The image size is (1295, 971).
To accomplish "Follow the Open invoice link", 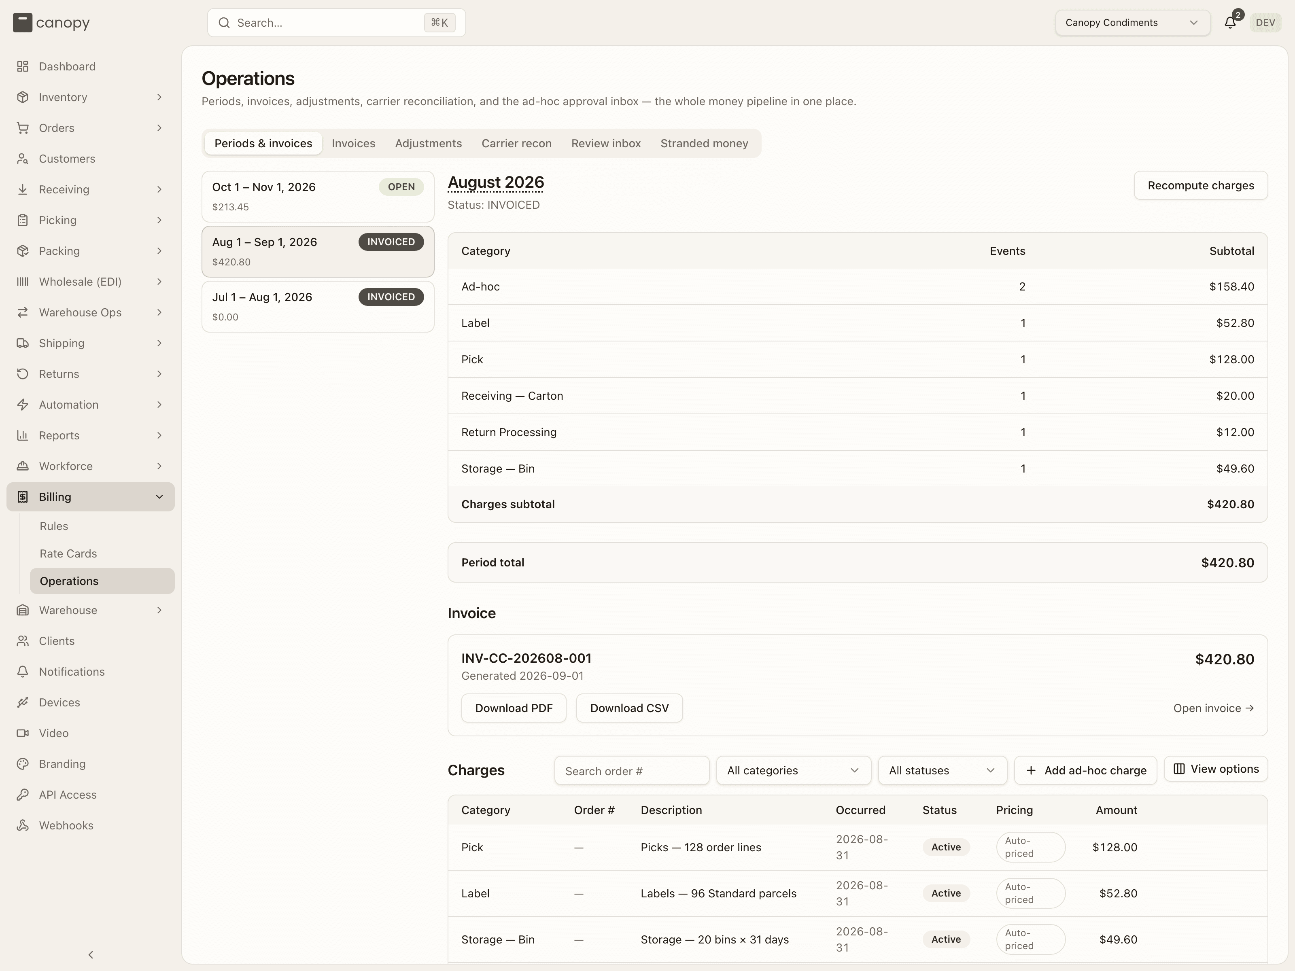I will (x=1213, y=708).
